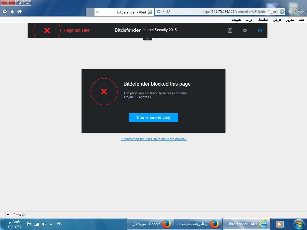Click the zoom magnifier in status bar
The height and width of the screenshot is (230, 307).
pos(23,214)
